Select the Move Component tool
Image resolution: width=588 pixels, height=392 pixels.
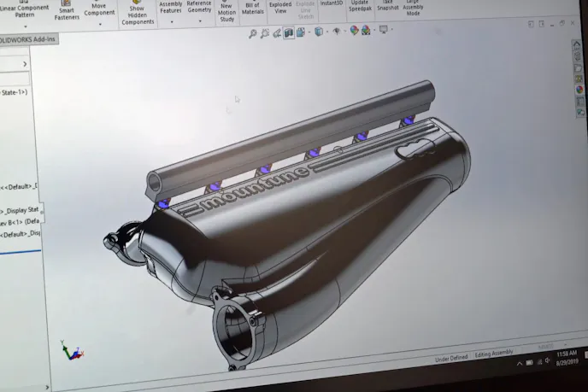coord(99,9)
